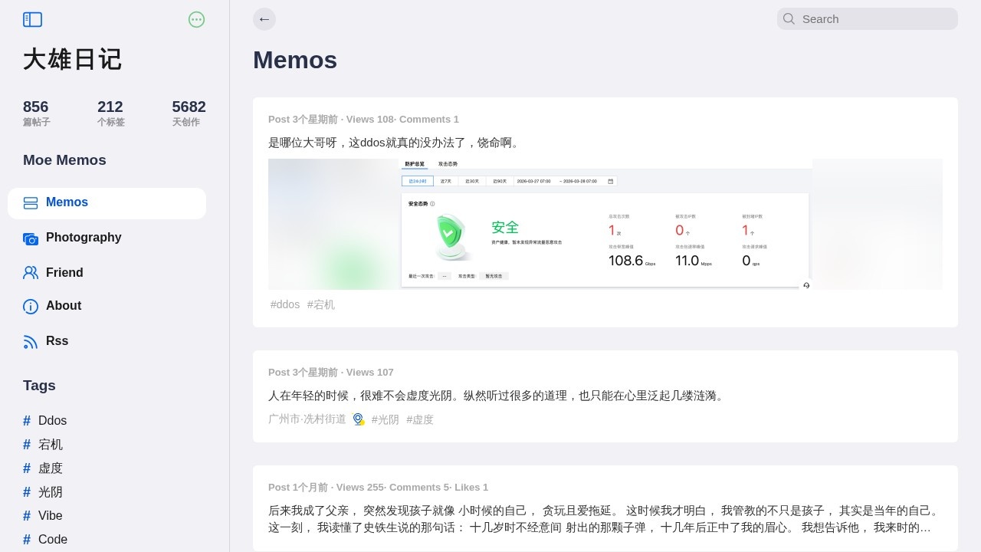Click the #虚度 hashtag in second post
Screen dimensions: 981x552
(420, 419)
